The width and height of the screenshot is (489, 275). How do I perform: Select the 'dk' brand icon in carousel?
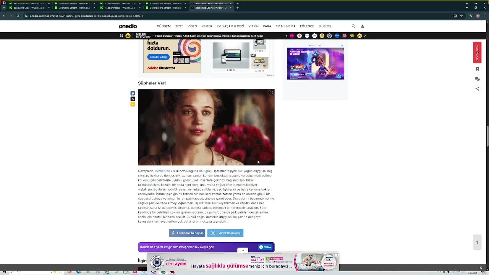point(314,36)
